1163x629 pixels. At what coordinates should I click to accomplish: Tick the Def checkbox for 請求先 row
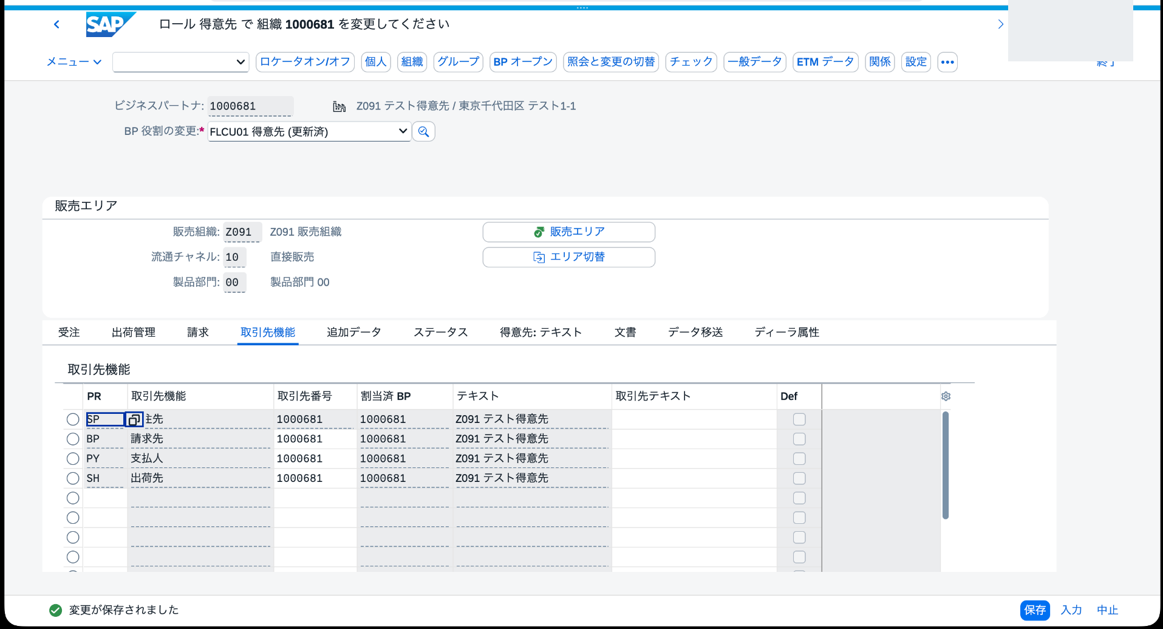[x=799, y=439]
